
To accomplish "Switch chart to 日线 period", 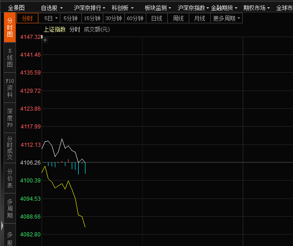I will click(x=156, y=18).
